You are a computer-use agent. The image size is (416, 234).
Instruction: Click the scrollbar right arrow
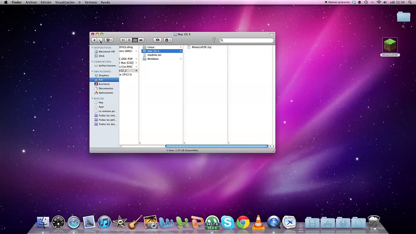click(273, 146)
